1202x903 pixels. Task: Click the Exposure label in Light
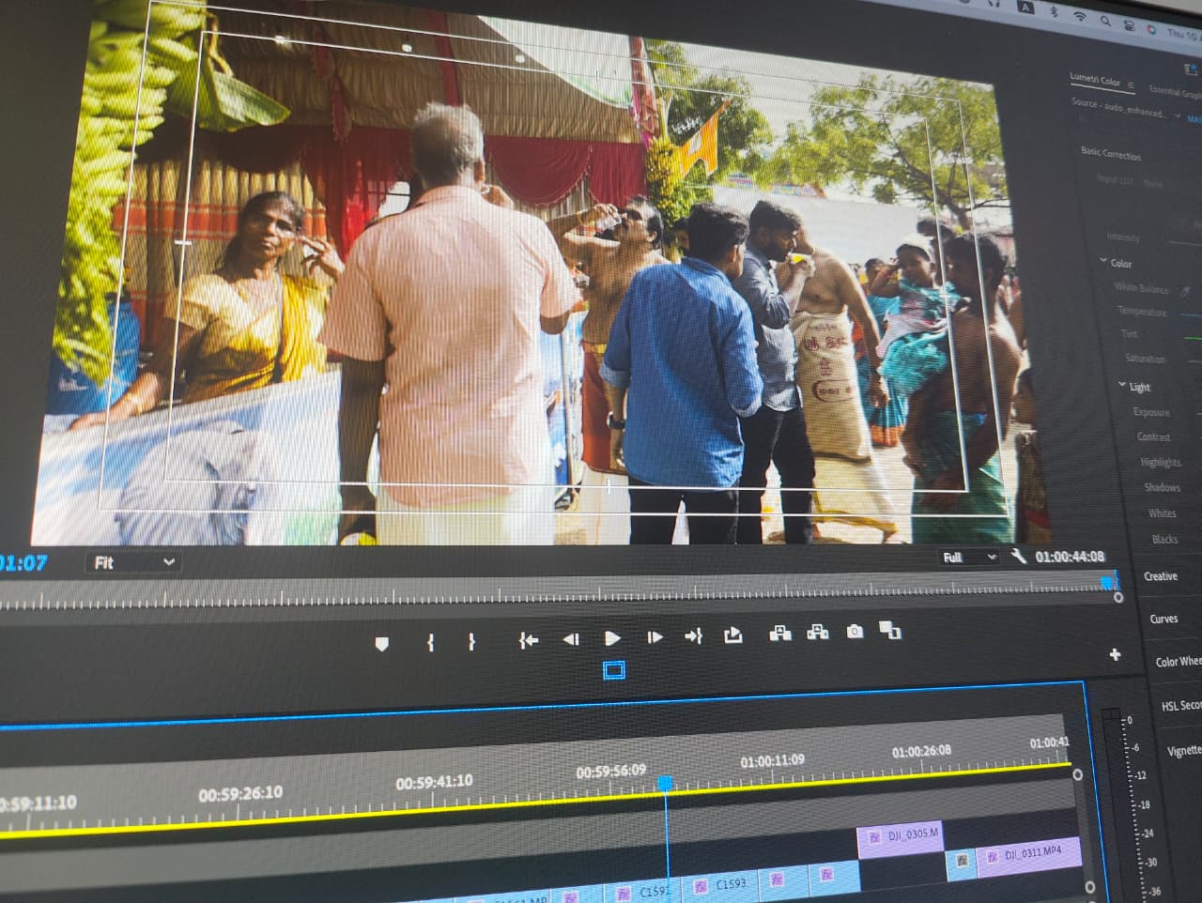(x=1151, y=412)
